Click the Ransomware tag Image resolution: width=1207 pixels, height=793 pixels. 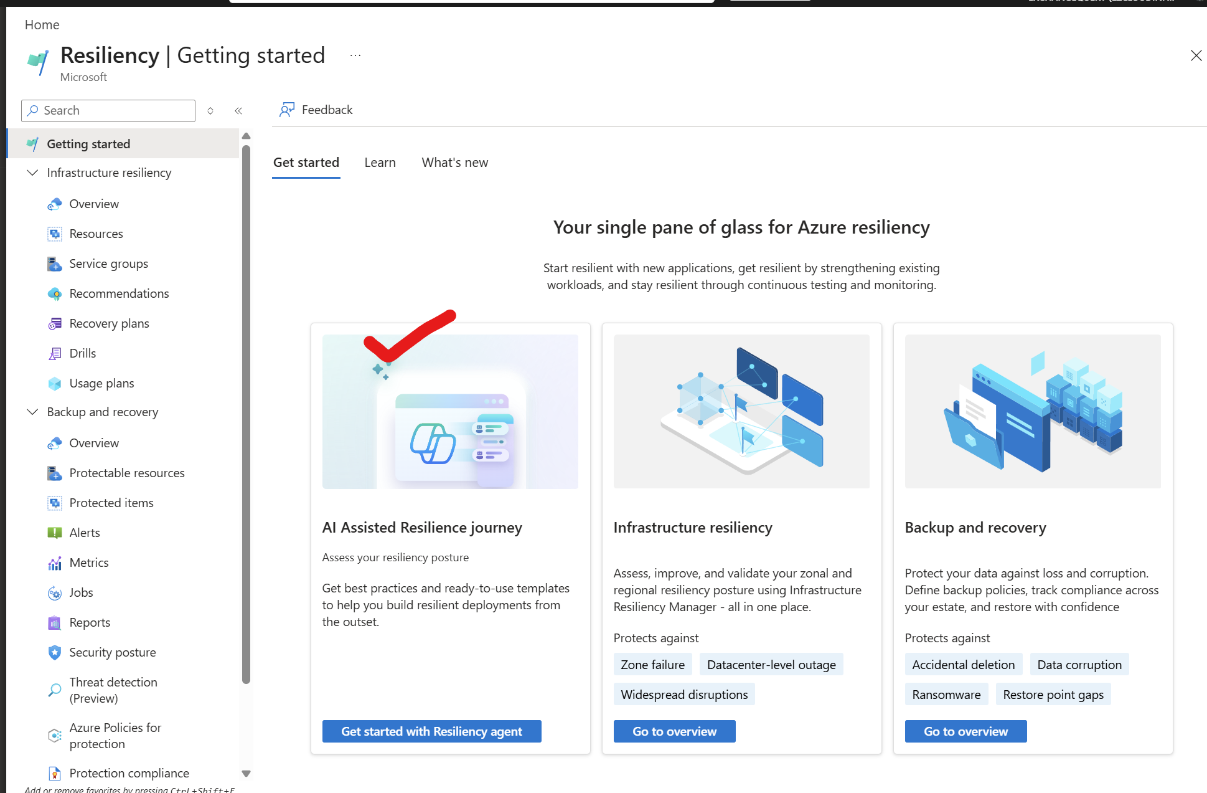click(946, 695)
